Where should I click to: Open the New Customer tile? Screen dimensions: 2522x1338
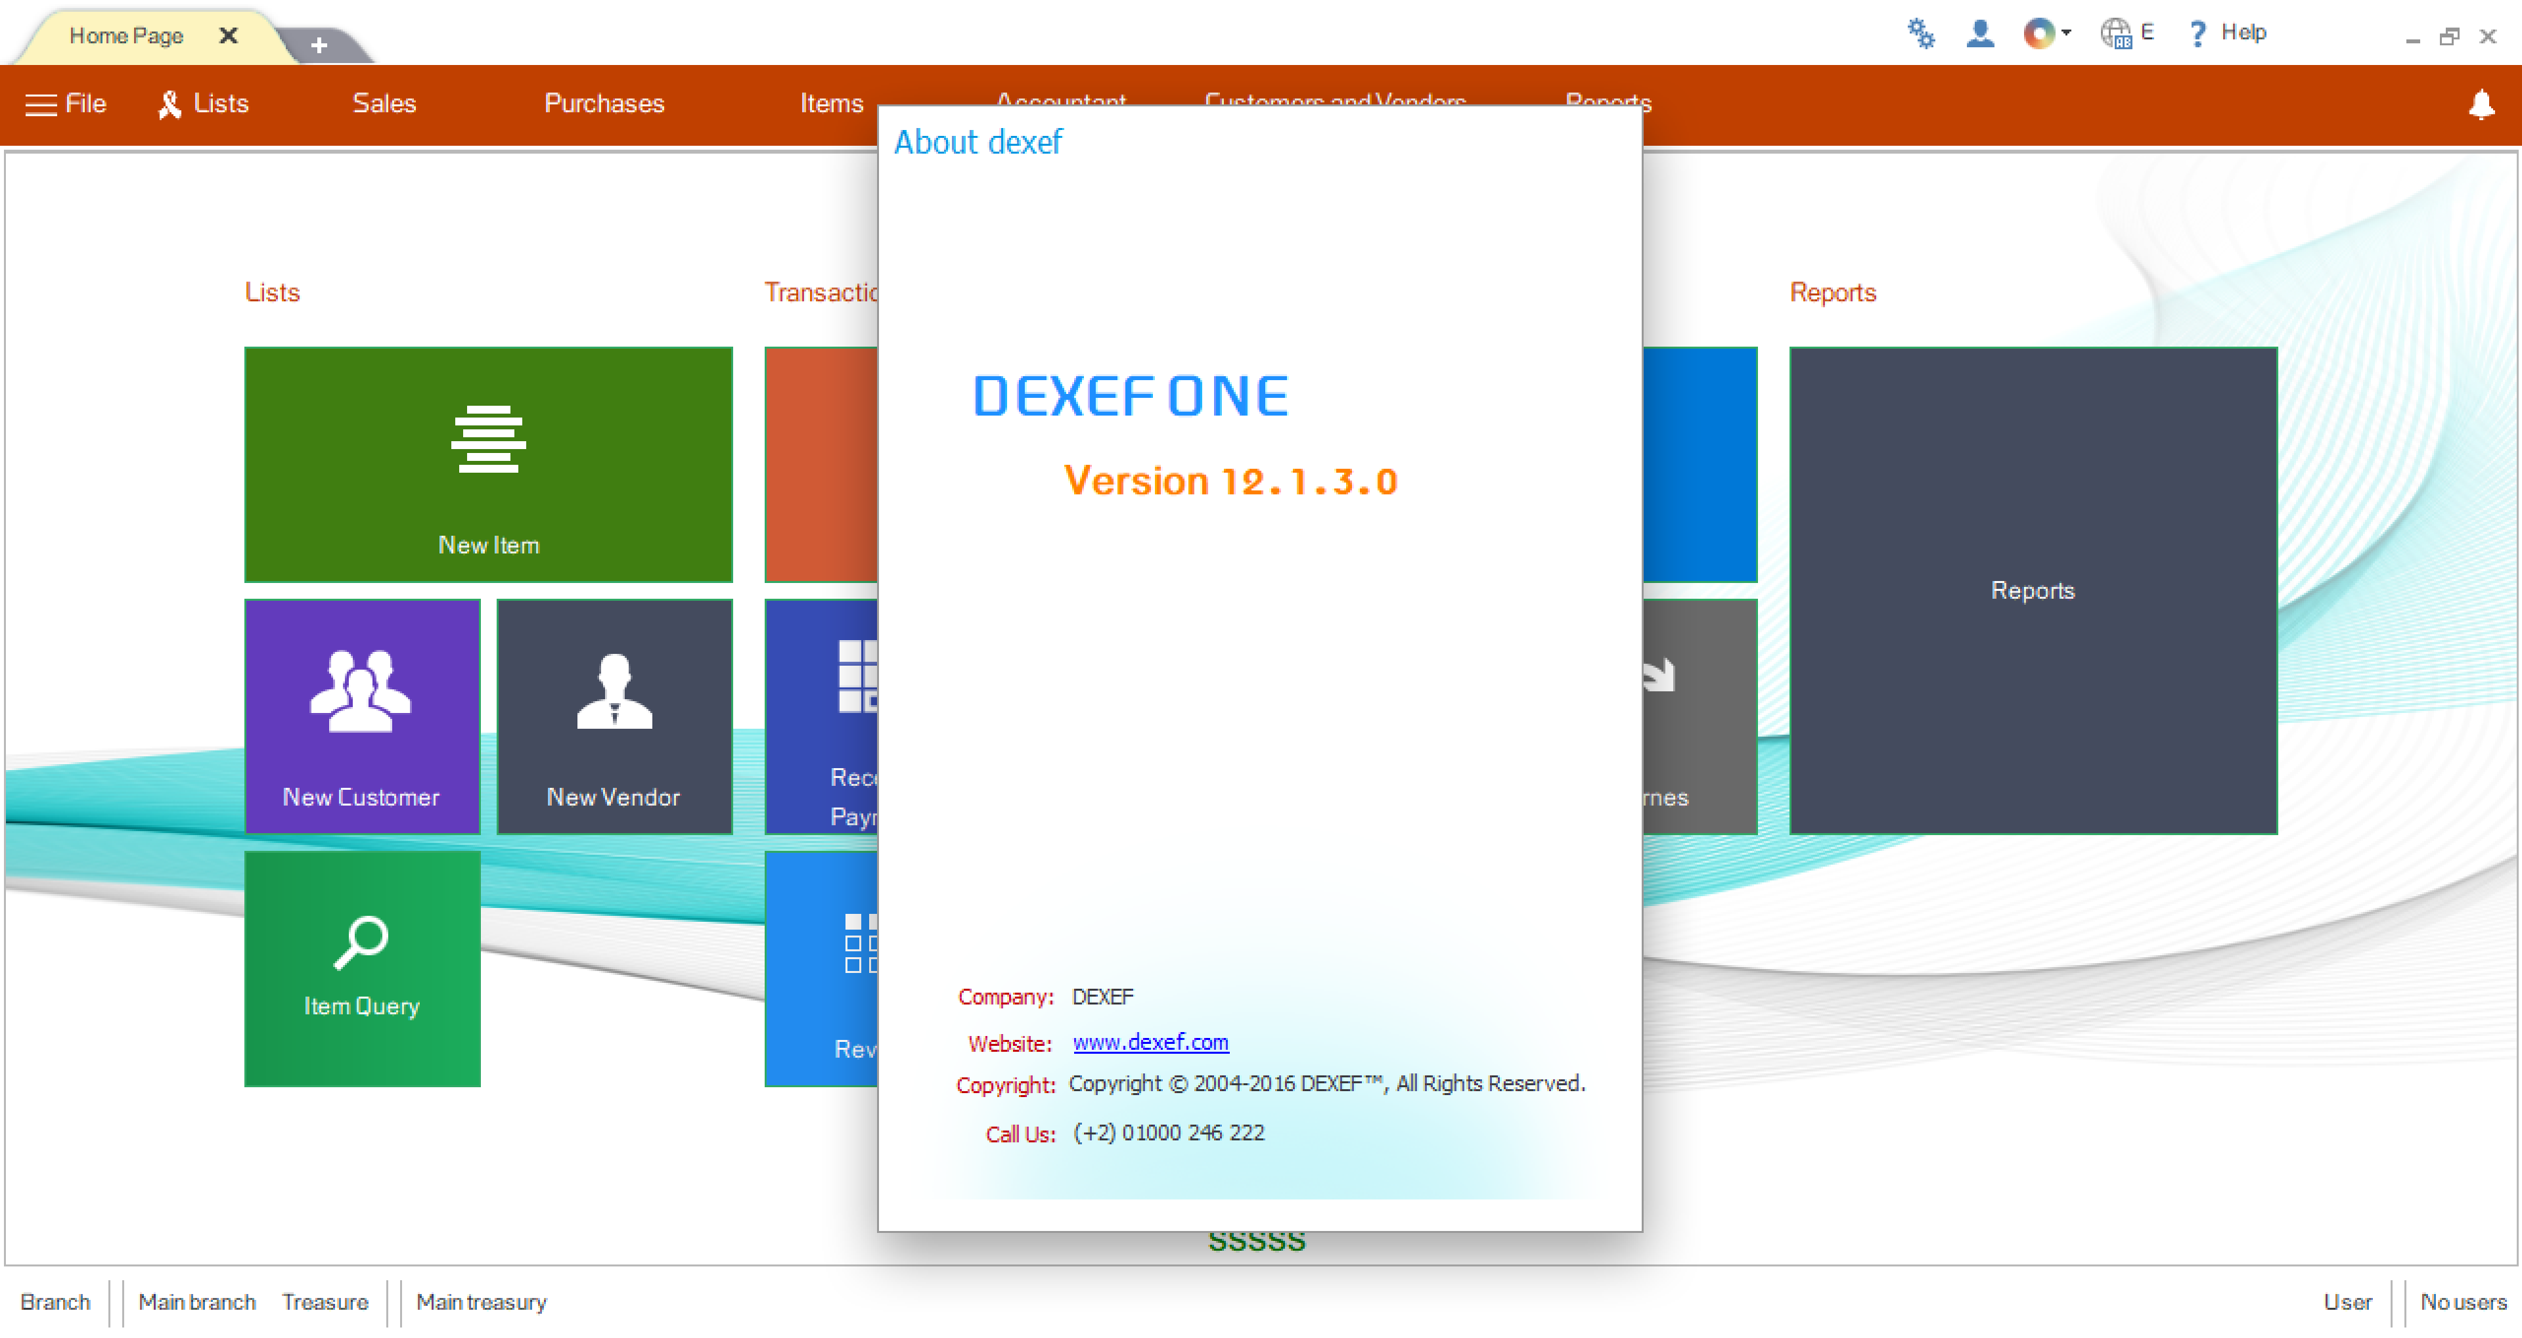(x=362, y=717)
